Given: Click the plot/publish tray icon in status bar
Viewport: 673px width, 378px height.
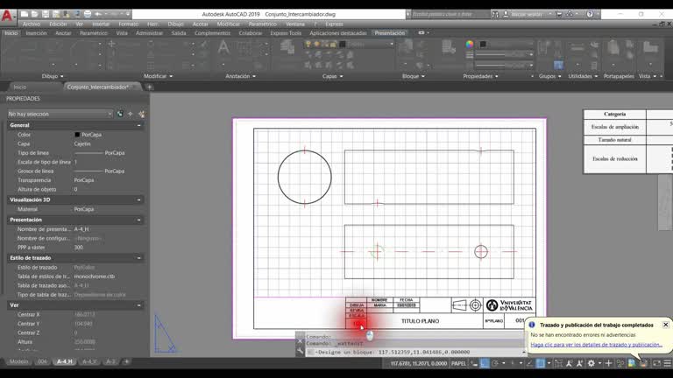Looking at the screenshot, I should click(x=643, y=363).
